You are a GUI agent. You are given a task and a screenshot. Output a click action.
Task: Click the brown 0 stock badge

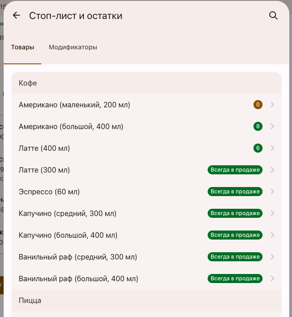tap(258, 105)
